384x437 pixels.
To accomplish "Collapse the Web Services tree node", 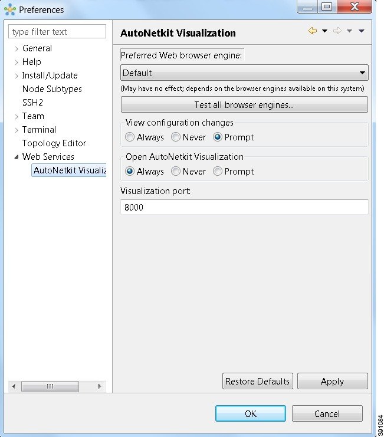I will coord(17,157).
